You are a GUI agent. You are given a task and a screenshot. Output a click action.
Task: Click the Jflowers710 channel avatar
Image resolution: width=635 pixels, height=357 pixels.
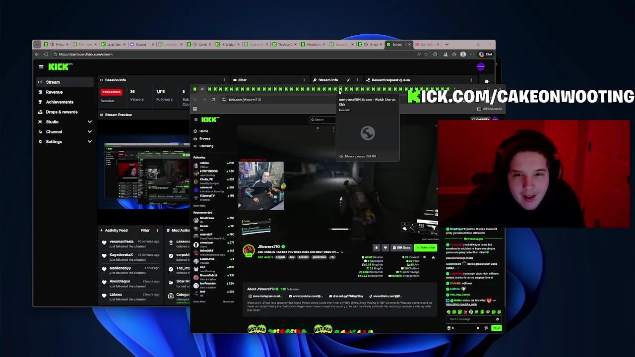[x=249, y=251]
